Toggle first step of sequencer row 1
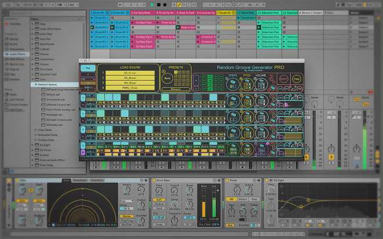The width and height of the screenshot is (383, 239). point(100,97)
